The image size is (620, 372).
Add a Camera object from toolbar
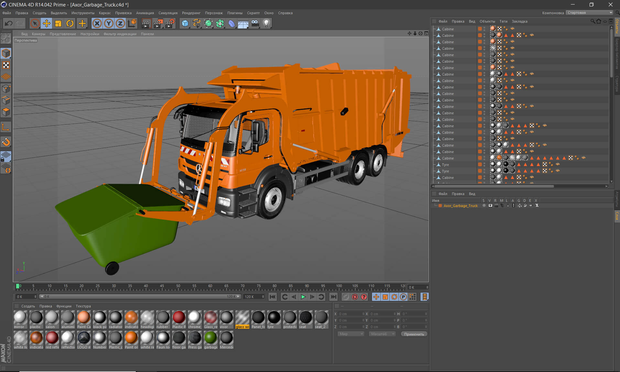point(255,23)
